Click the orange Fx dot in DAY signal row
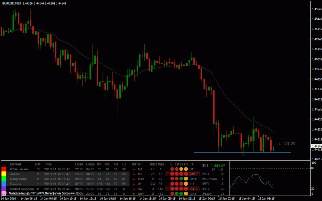322x201 pixels. [x=186, y=194]
